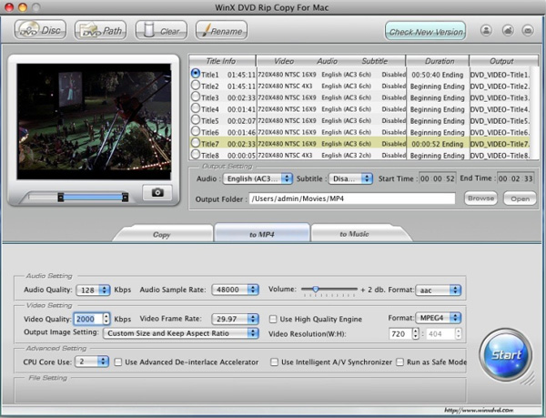Click Title1's duration 00:50:40 Ending cell
The image size is (546, 418).
[x=438, y=75]
